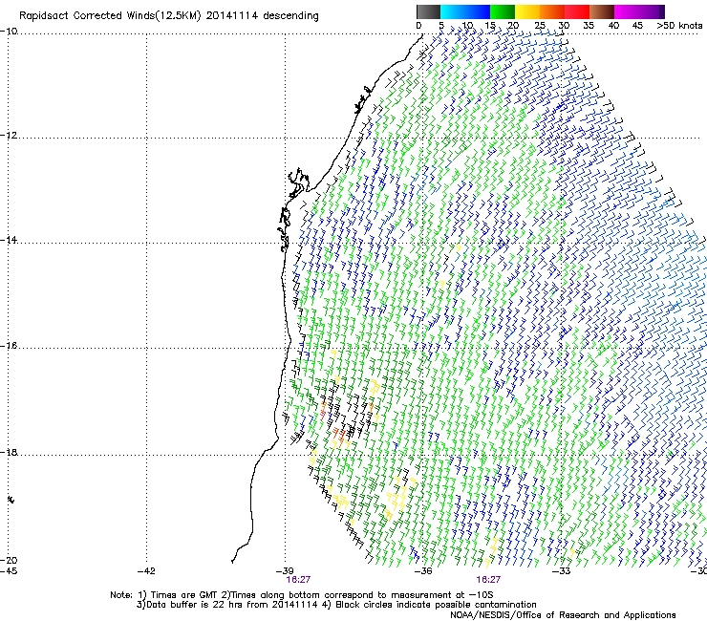The image size is (707, 621).
Task: Pick the yellow 20-25 knots legend segment
Action: [x=527, y=11]
